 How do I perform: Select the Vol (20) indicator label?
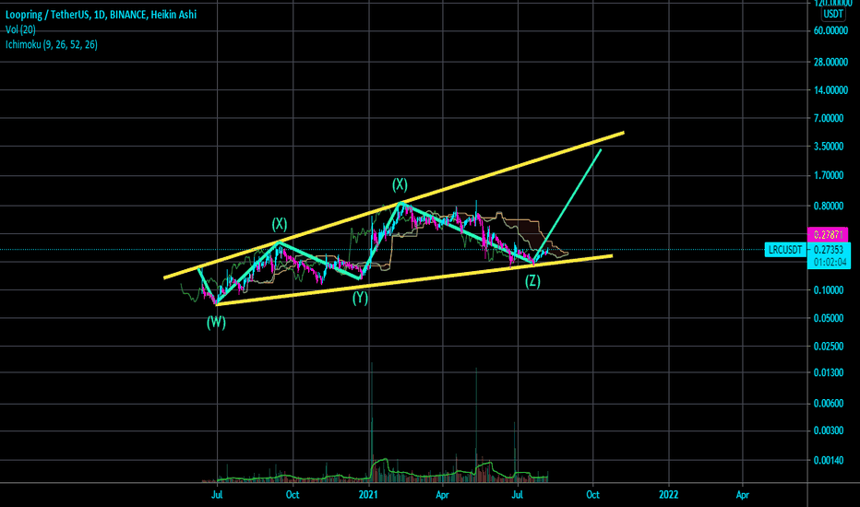point(20,29)
